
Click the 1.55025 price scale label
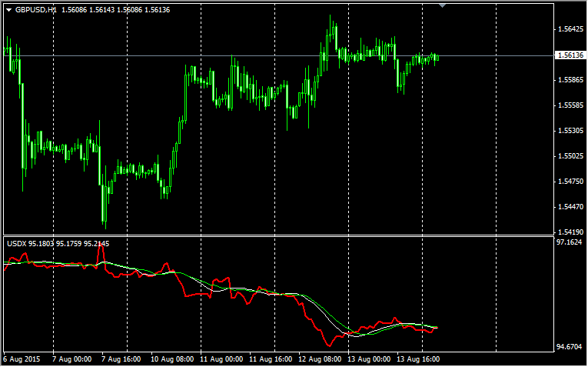point(571,156)
